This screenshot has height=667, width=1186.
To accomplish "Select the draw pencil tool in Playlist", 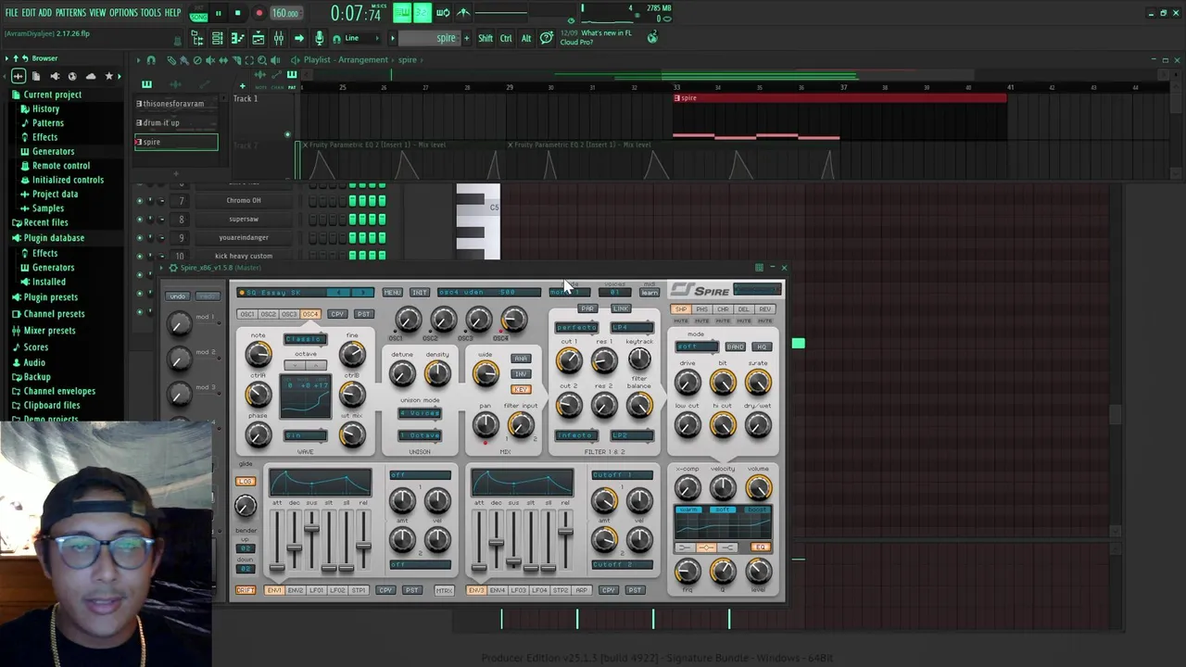I will (171, 60).
